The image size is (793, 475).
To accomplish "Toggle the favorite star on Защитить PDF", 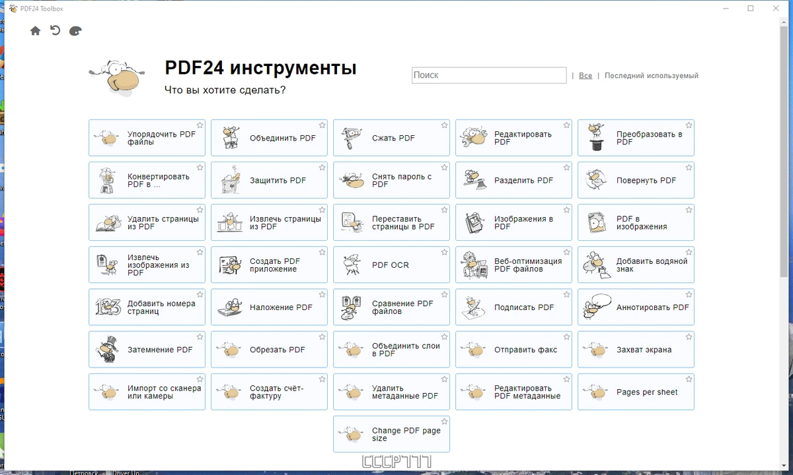I will pyautogui.click(x=322, y=168).
